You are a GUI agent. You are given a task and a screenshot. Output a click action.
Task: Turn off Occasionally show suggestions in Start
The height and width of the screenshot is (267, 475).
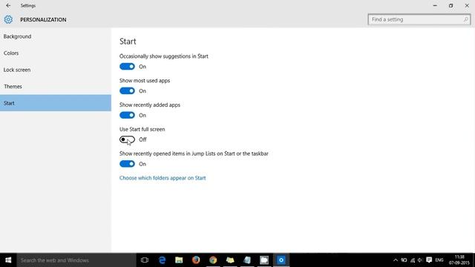coord(127,67)
